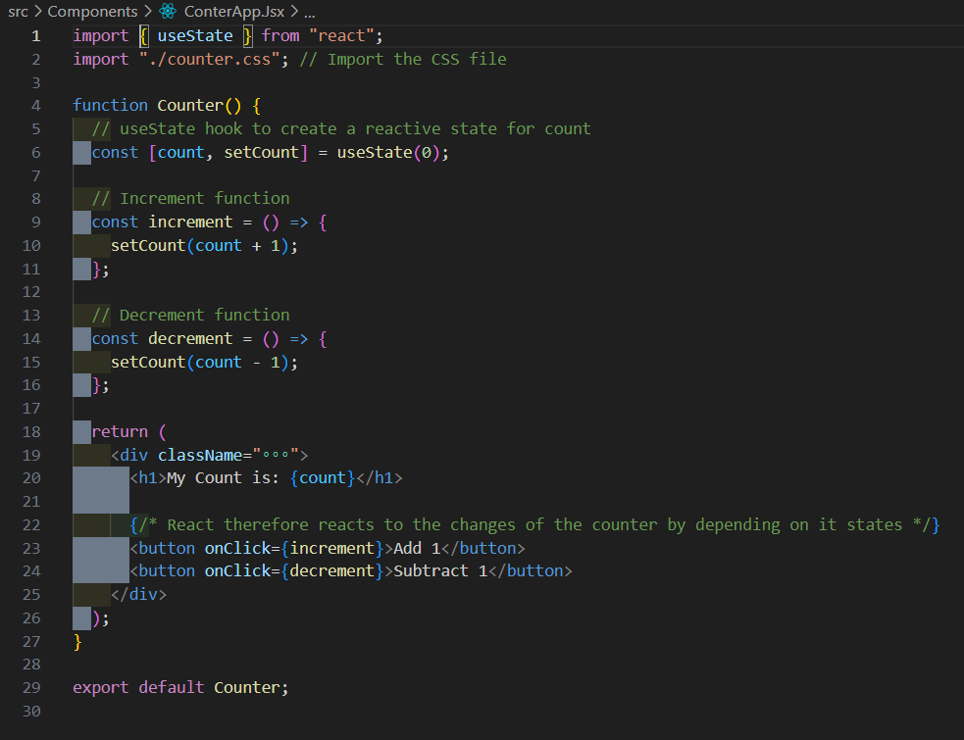The image size is (964, 740).
Task: Click the chevron after ConterApp.Jsx breadcrumb
Action: [x=294, y=11]
